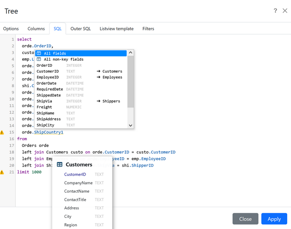
Task: Go to the Listview template tab
Action: (117, 29)
